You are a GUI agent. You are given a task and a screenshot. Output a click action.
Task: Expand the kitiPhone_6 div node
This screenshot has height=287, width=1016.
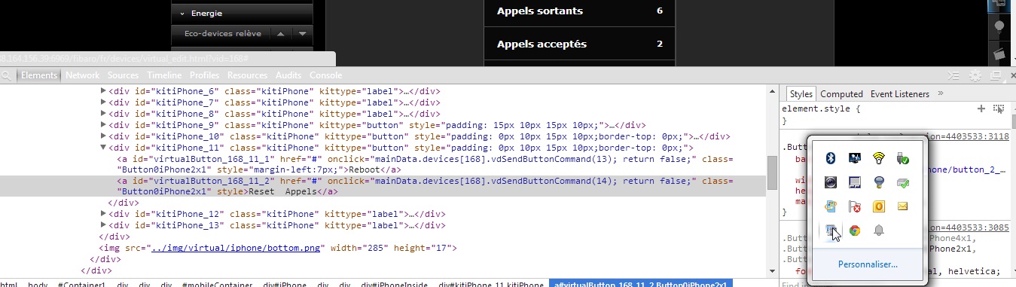[104, 91]
